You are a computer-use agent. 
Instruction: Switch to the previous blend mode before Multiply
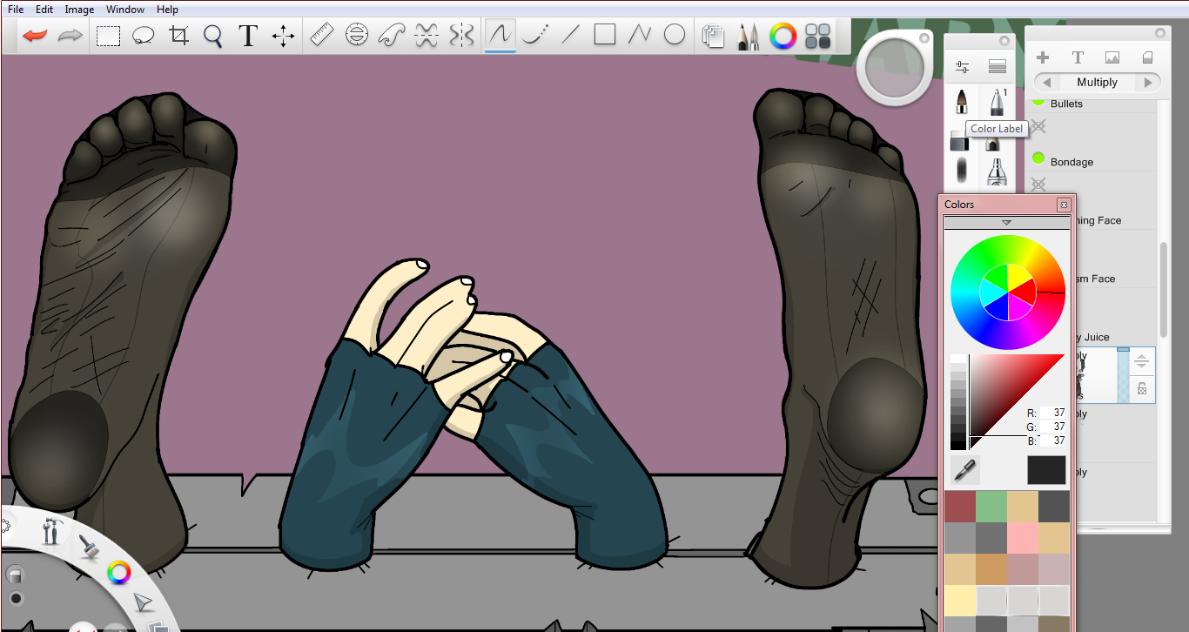coord(1046,83)
